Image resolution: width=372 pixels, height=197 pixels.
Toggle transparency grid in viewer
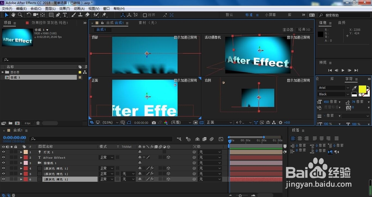click(x=201, y=123)
